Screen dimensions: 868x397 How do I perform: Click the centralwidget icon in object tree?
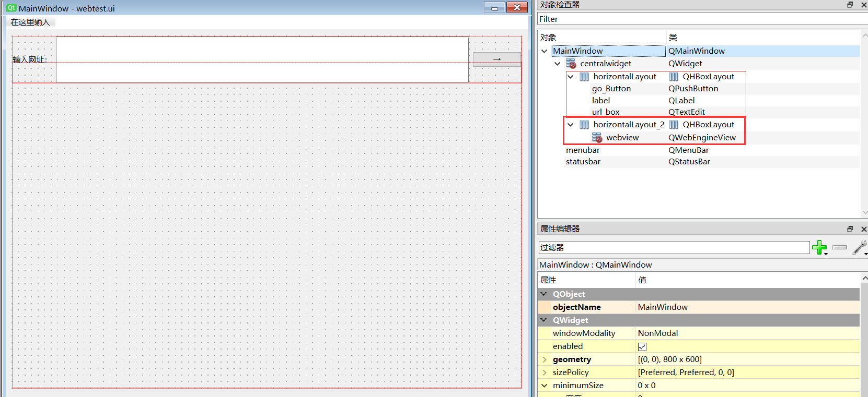pos(571,64)
